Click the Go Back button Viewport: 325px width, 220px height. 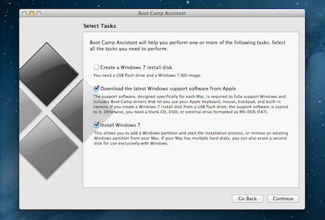click(x=247, y=198)
